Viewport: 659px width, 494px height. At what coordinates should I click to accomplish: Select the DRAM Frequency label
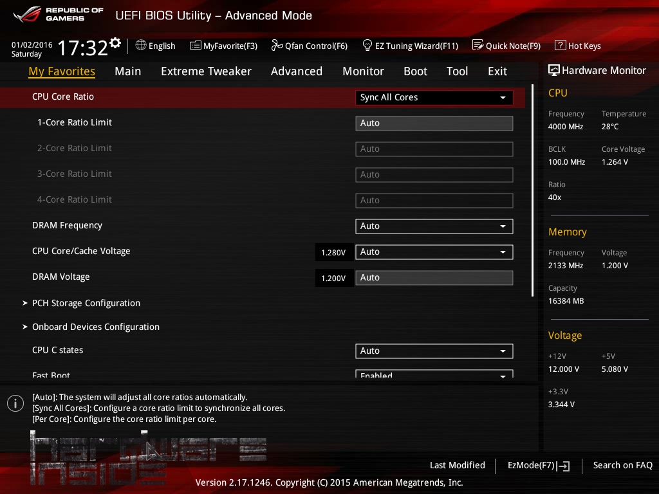(67, 225)
